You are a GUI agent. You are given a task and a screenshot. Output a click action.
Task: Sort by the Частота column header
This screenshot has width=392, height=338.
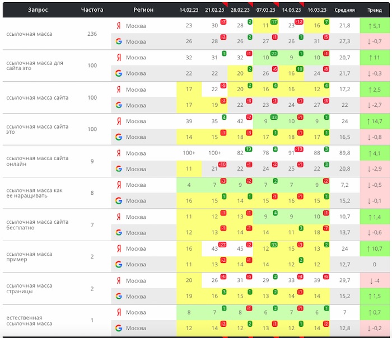92,10
